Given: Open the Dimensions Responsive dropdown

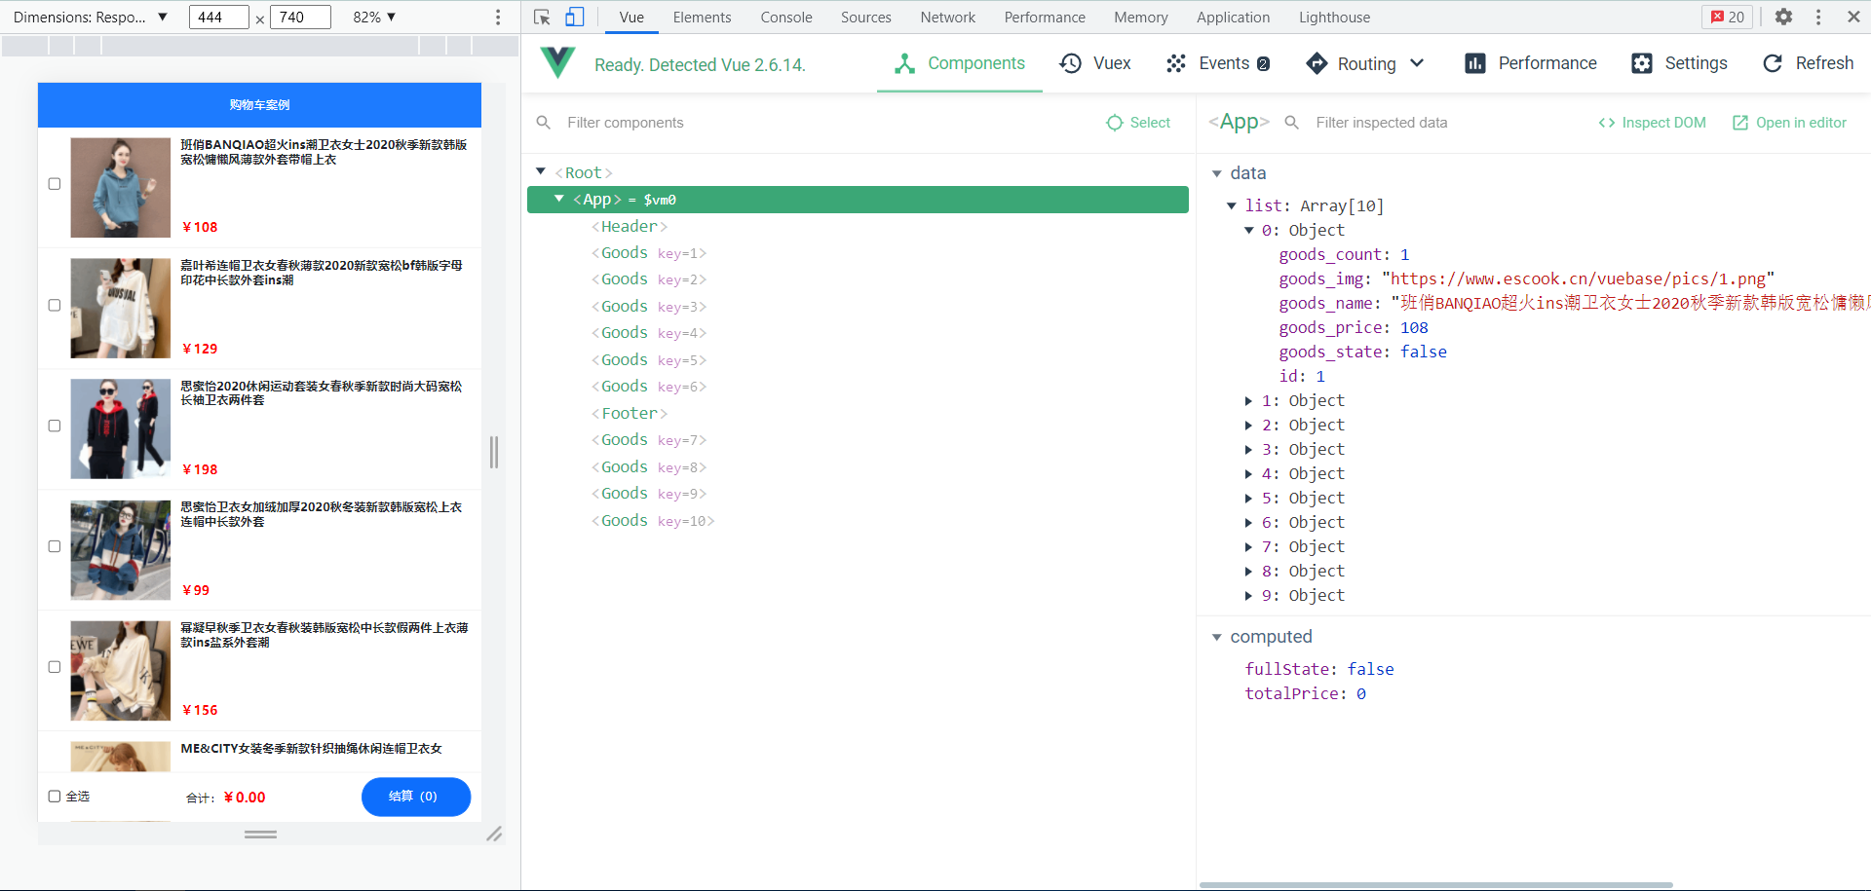Looking at the screenshot, I should [91, 18].
